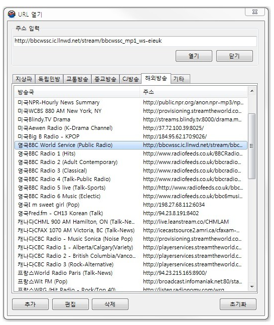This screenshot has height=325, width=274.
Task: Click URL http://streams.blindy.tv:8000/drama
Action: [192, 119]
